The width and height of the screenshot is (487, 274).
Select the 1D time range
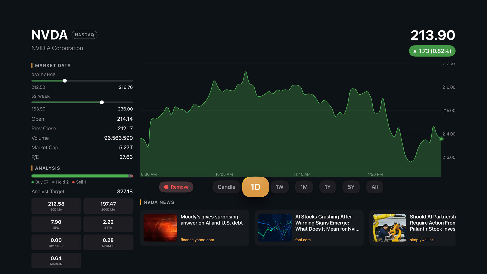click(255, 187)
